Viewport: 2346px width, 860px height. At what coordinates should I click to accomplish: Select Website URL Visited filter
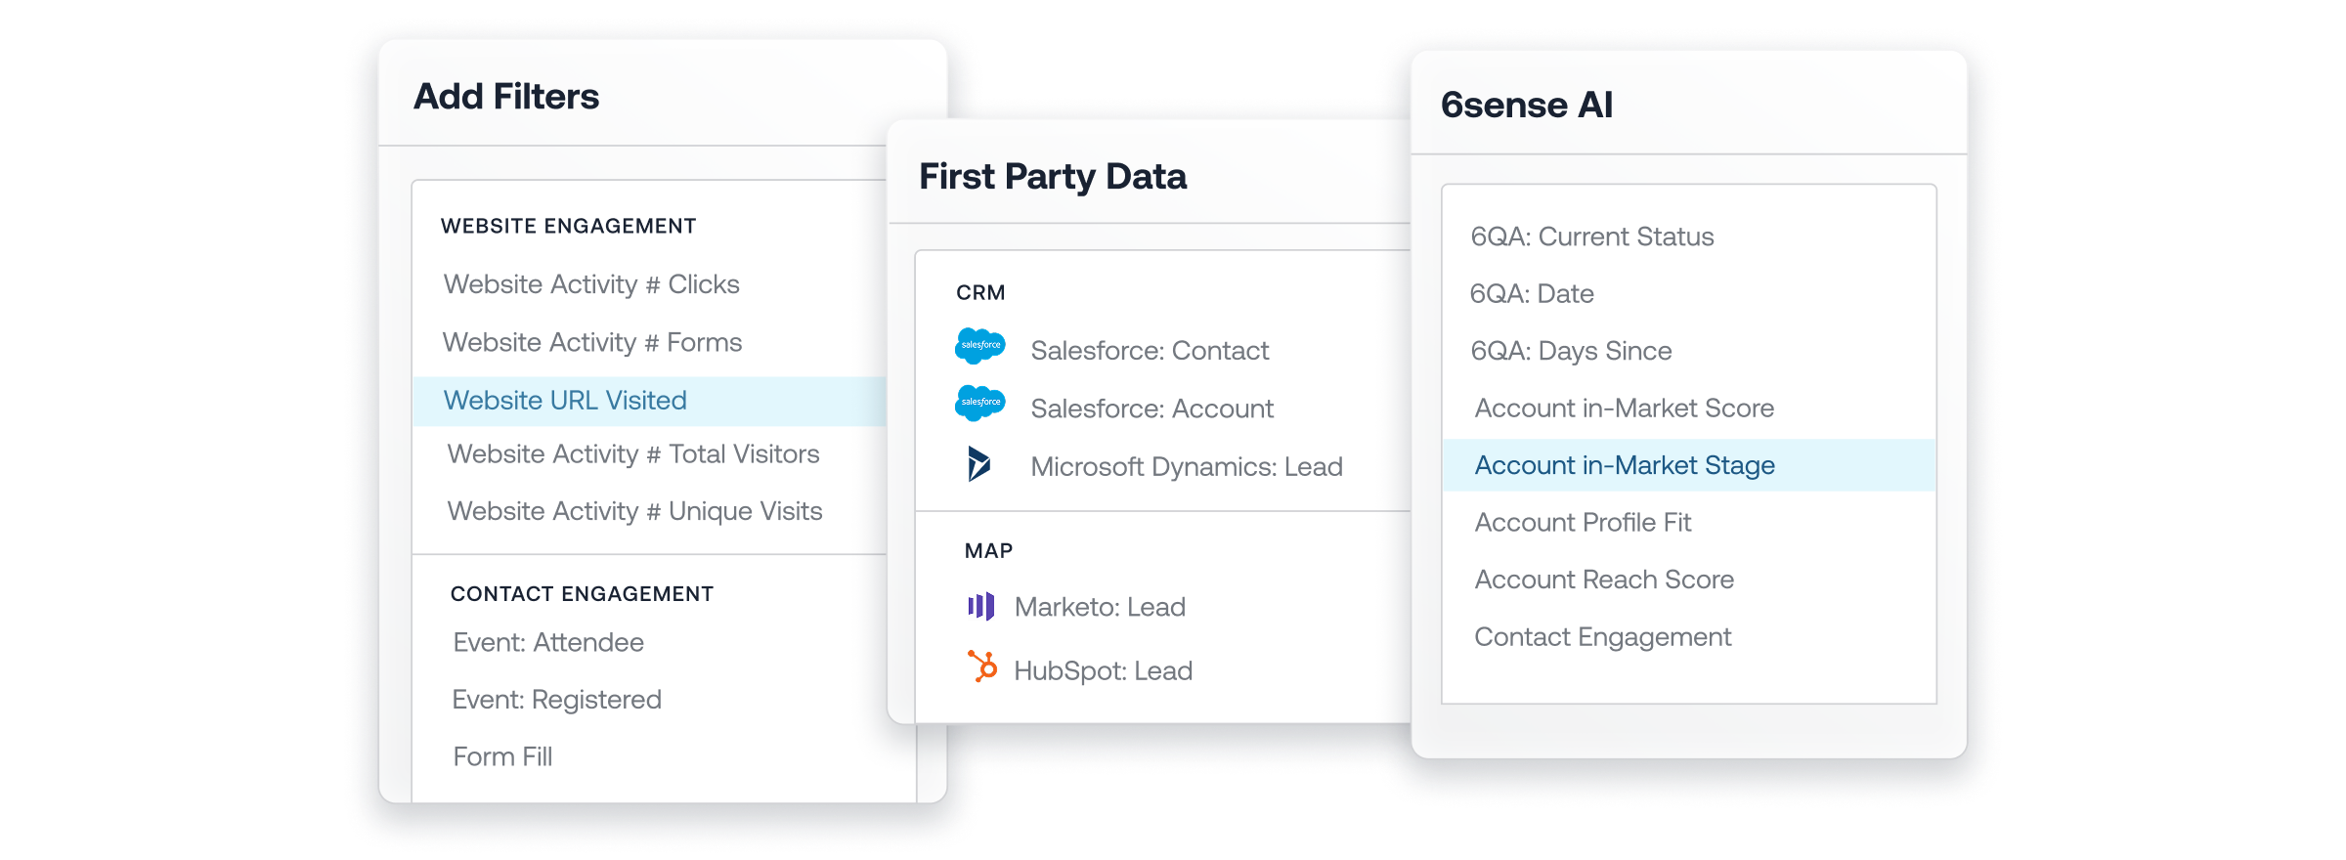point(649,401)
